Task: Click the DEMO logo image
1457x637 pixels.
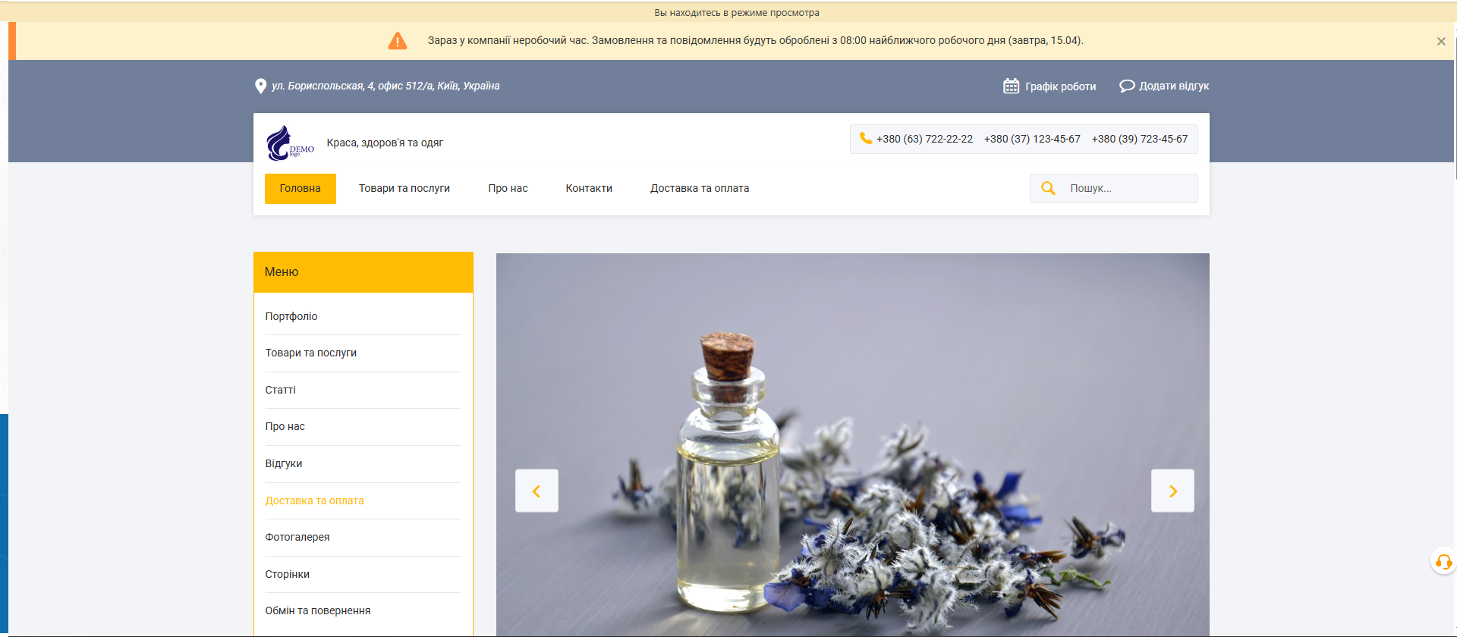Action: pos(290,143)
